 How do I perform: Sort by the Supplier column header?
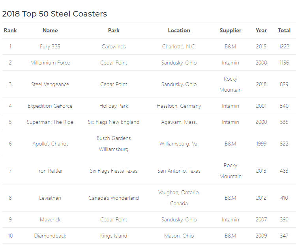point(230,31)
